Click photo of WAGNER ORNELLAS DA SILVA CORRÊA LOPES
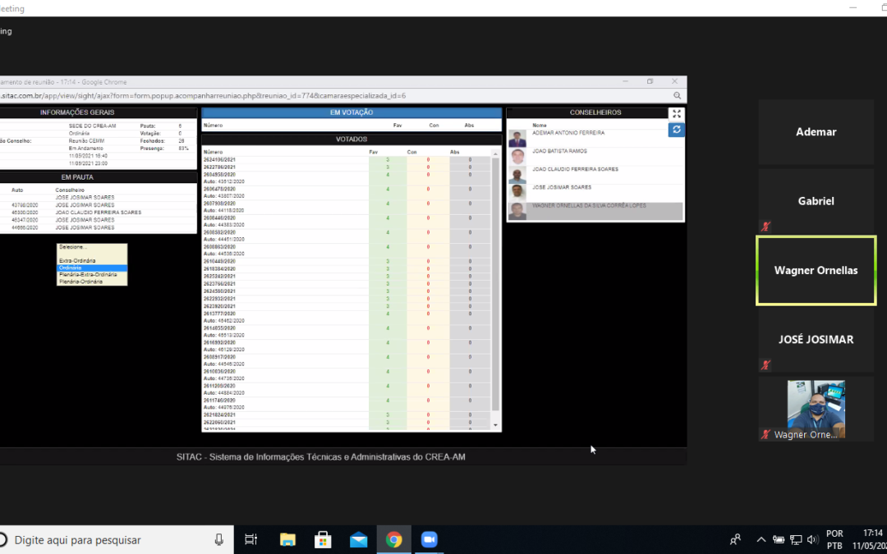887x554 pixels. 517,211
